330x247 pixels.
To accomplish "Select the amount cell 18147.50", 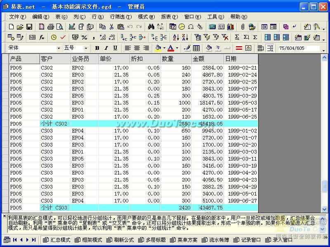I will (208, 103).
